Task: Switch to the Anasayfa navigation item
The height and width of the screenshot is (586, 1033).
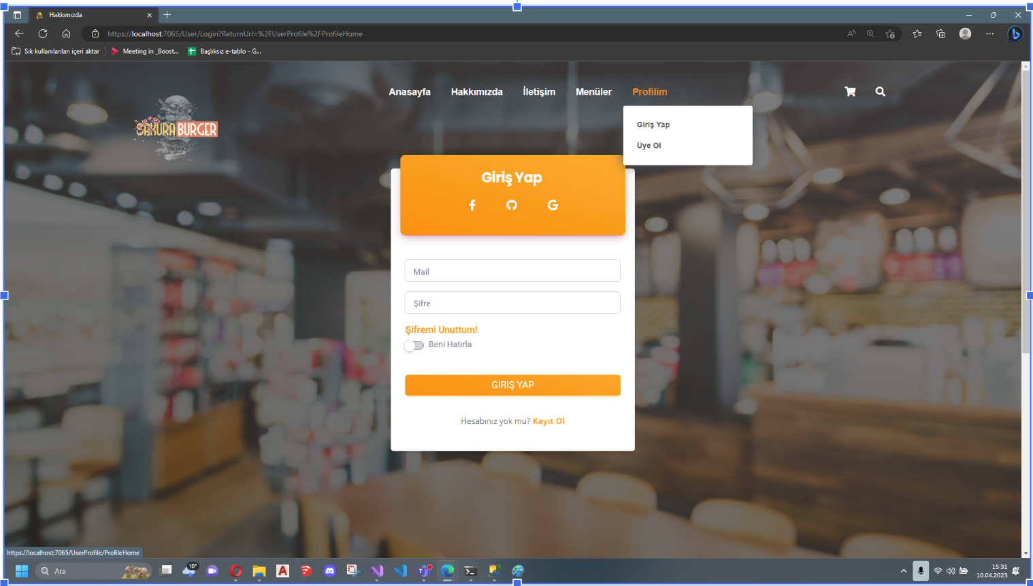Action: (410, 91)
